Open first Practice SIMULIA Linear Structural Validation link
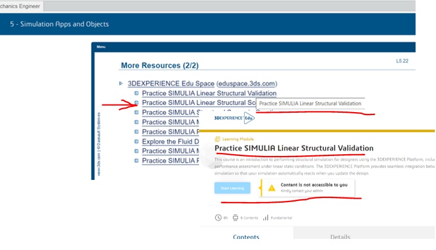 point(209,93)
